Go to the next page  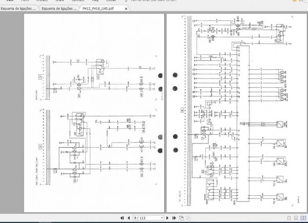click(167, 218)
